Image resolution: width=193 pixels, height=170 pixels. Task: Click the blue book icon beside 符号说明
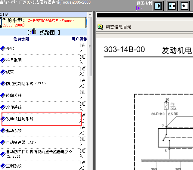coord(3,60)
